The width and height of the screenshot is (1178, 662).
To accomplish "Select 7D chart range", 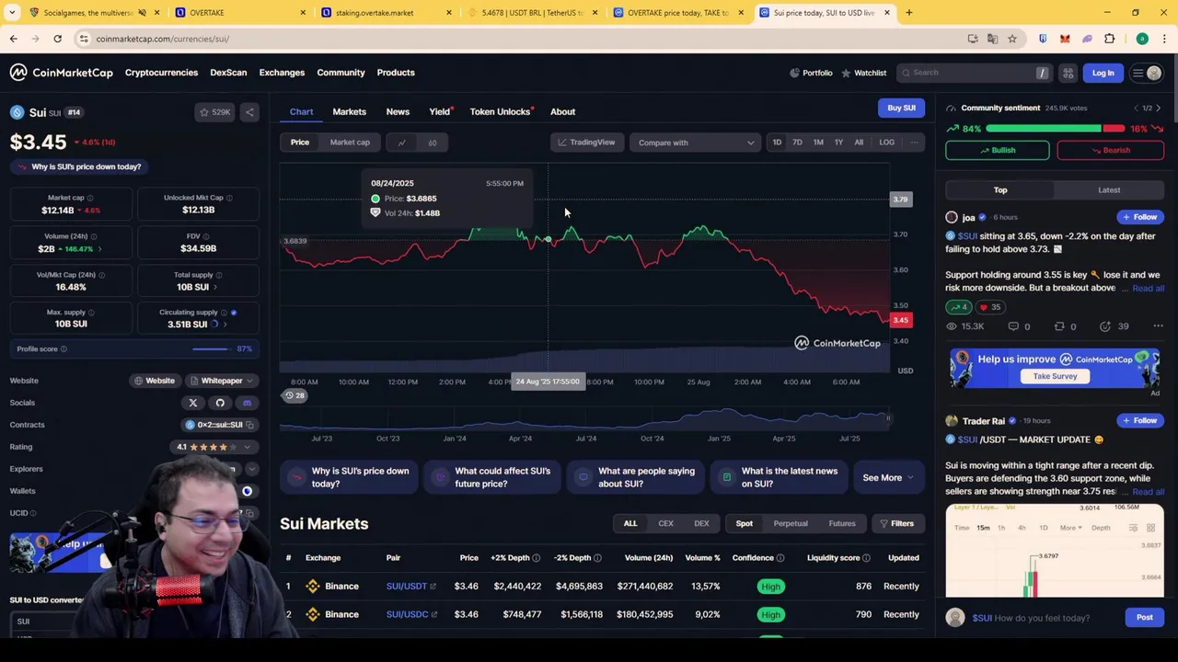I will tap(797, 143).
